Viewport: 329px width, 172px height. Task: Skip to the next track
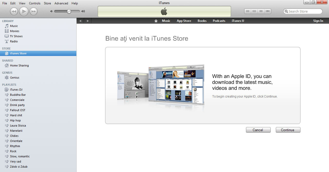tap(33, 11)
